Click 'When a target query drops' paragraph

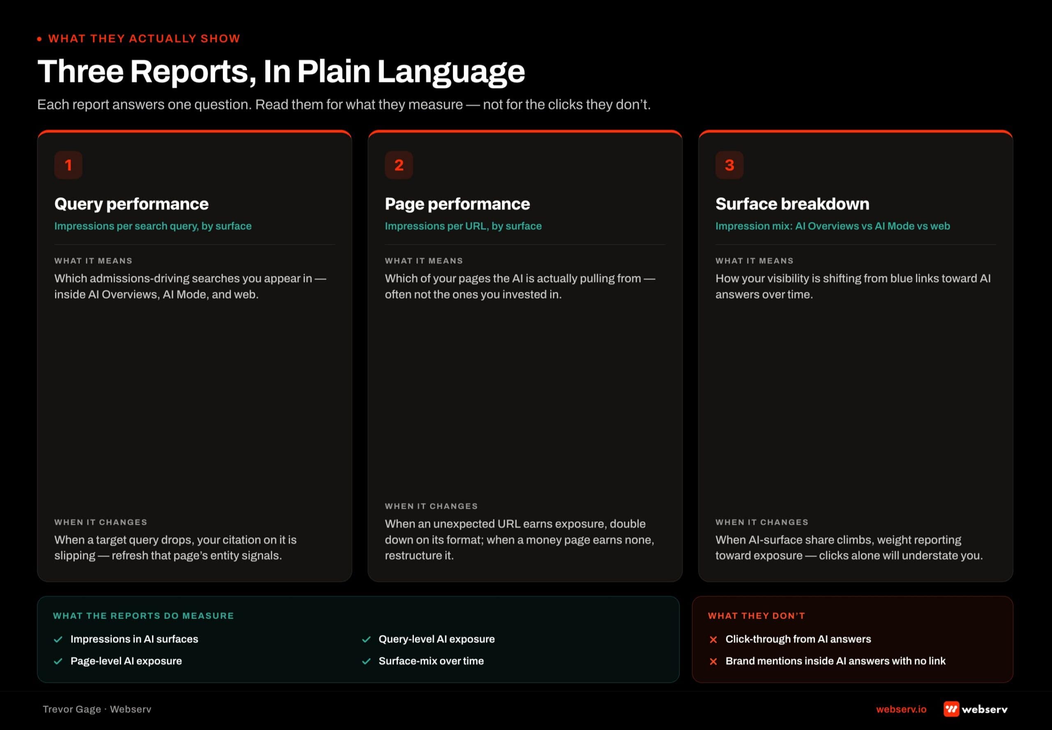(175, 547)
